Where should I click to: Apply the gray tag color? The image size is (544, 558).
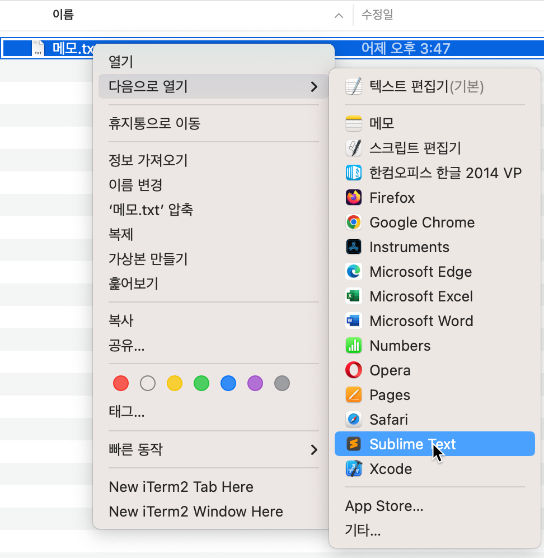pos(282,383)
